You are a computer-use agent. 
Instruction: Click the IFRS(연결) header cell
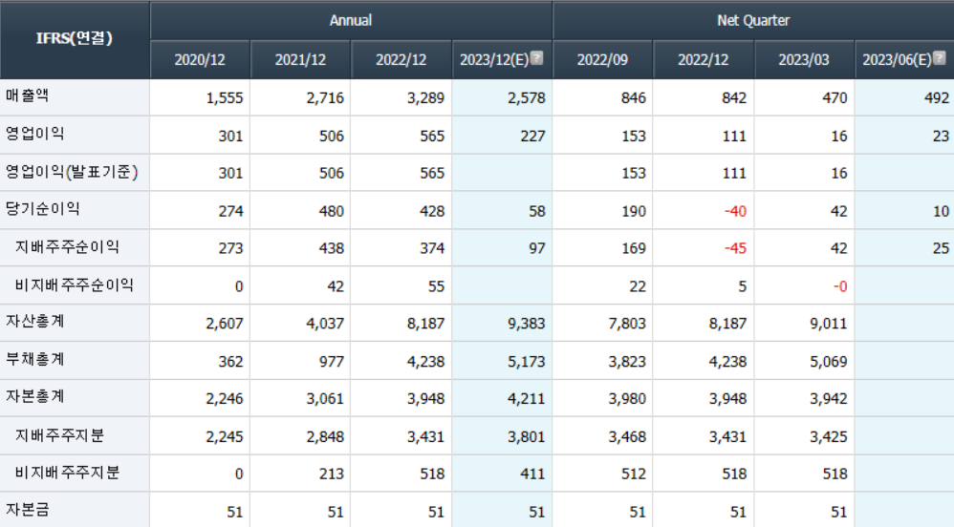pos(75,39)
